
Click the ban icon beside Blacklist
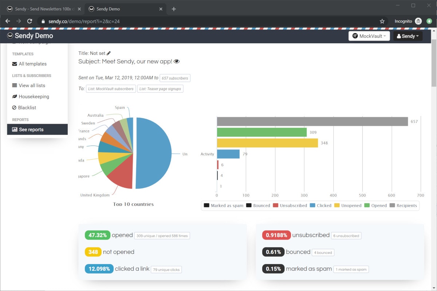14,108
